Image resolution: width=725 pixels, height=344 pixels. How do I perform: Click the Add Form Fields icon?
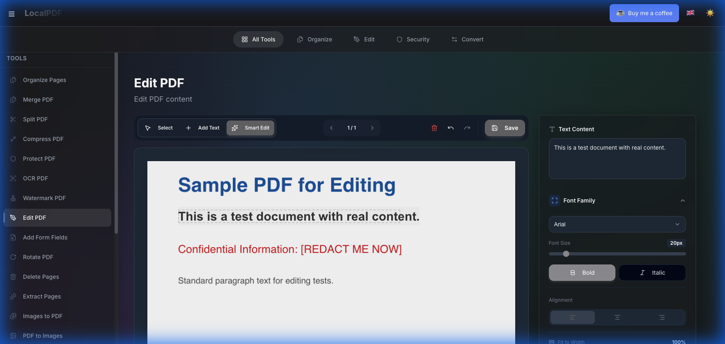[13, 237]
